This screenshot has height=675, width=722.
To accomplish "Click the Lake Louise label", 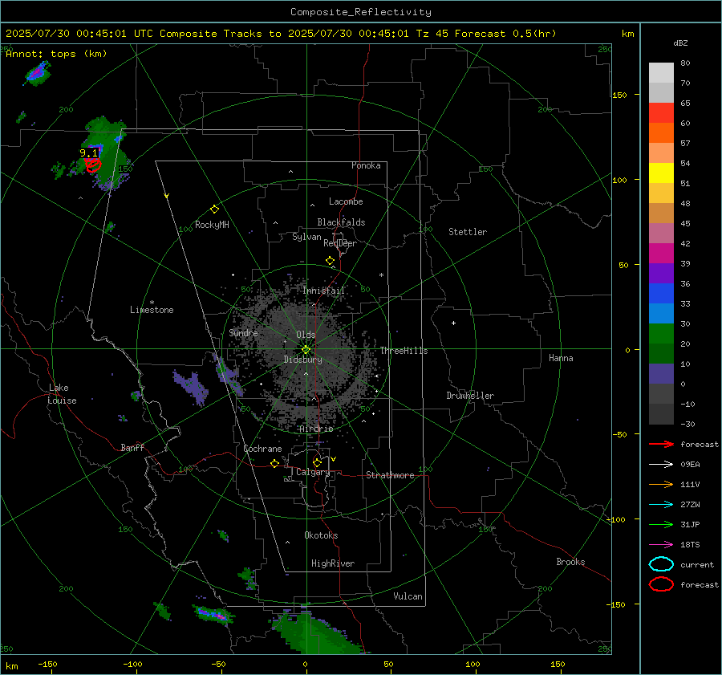I will click(62, 394).
